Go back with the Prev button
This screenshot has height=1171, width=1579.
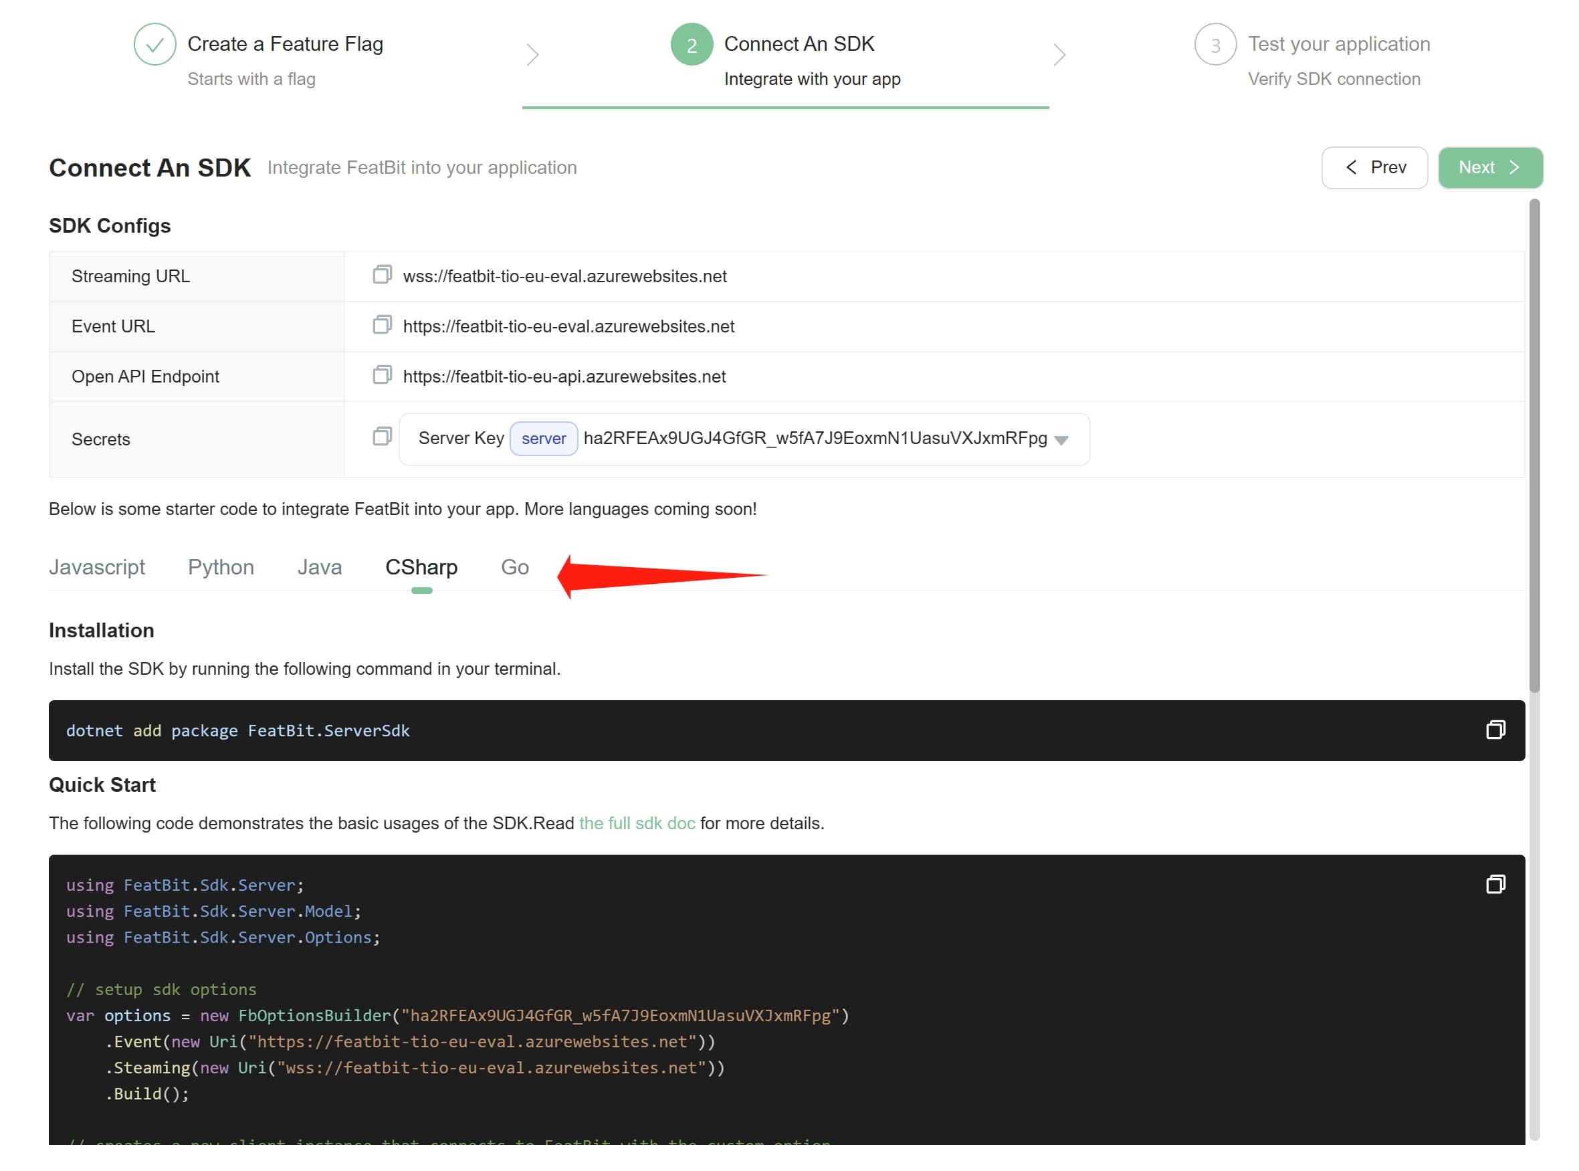(x=1374, y=167)
